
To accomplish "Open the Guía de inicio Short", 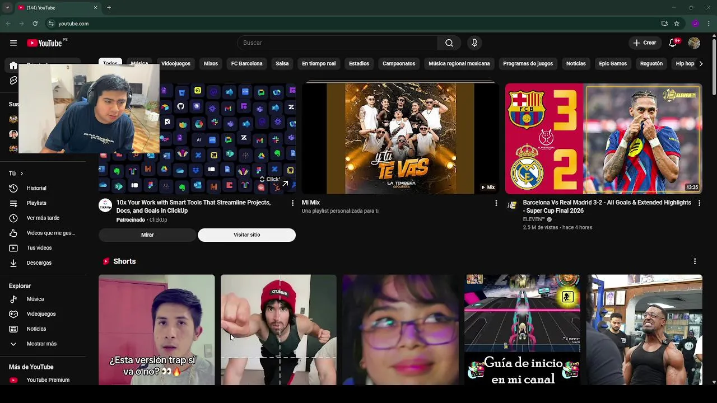I will point(522,330).
